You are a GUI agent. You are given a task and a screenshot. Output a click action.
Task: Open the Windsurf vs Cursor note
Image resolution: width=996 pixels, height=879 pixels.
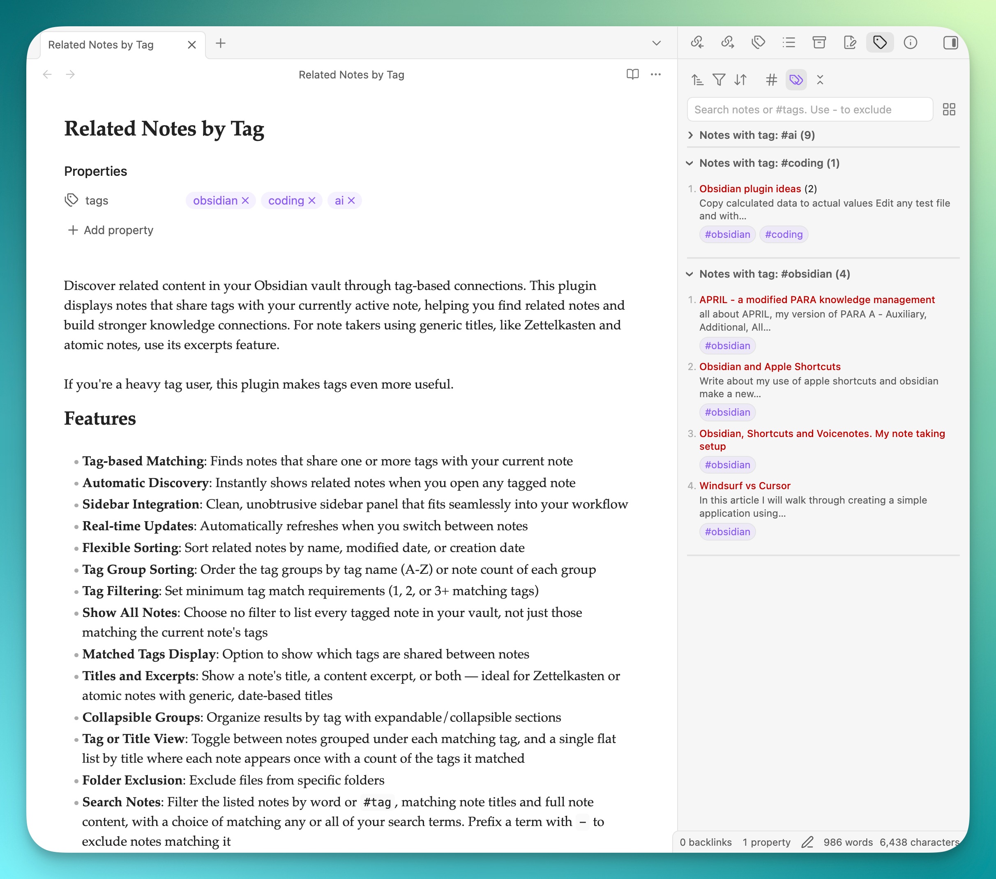click(745, 486)
